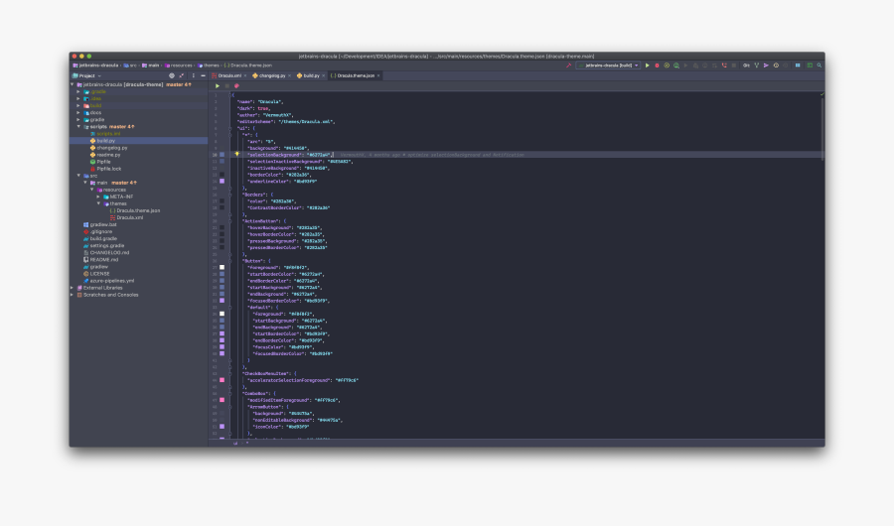Click the build hammer icon
894x526 pixels.
coord(570,66)
